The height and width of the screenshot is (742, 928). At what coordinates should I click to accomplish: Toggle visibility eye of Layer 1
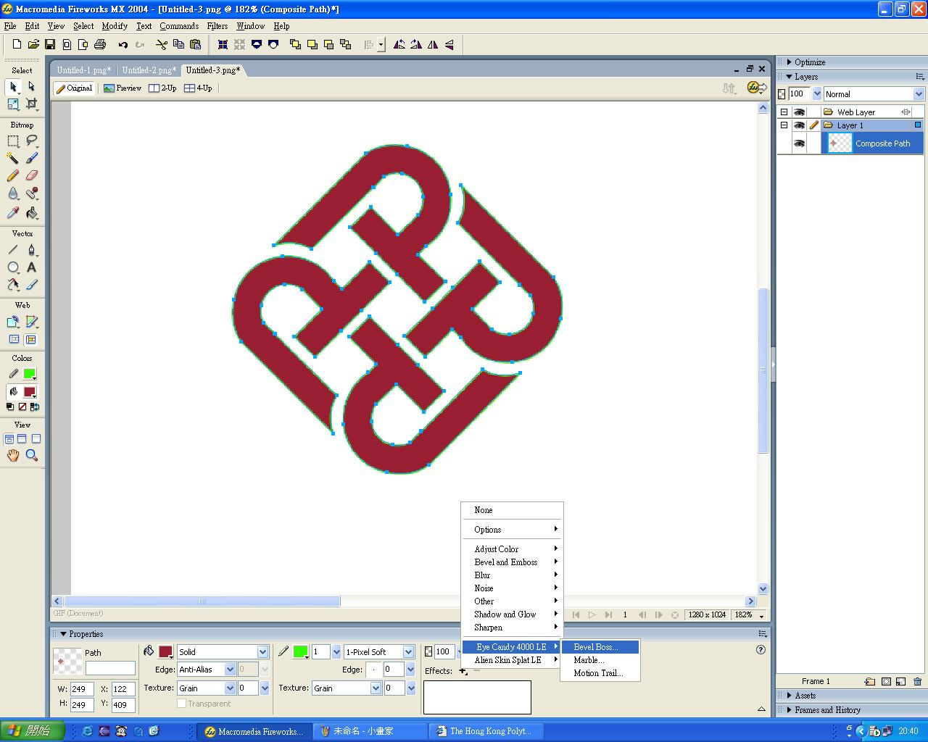799,125
